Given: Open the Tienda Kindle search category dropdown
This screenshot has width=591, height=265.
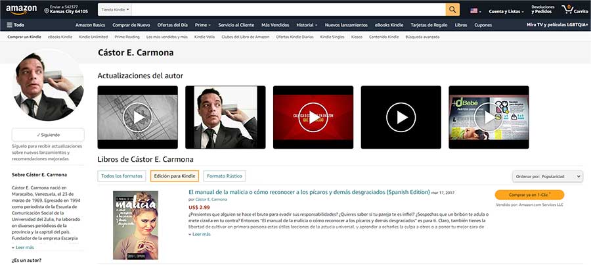Looking at the screenshot, I should [x=116, y=9].
